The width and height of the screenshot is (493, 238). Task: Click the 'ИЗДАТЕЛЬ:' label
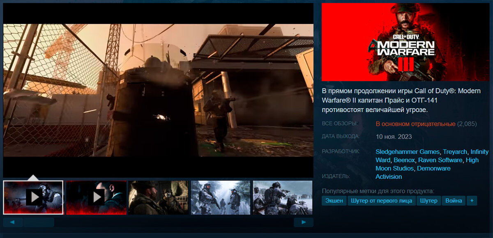336,176
